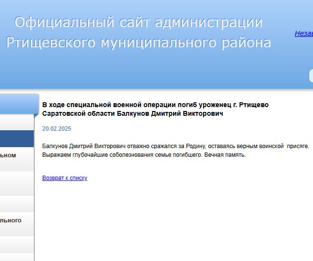Open the sidebar menu item ending in 'льного'
The width and height of the screenshot is (313, 261).
tap(17, 224)
